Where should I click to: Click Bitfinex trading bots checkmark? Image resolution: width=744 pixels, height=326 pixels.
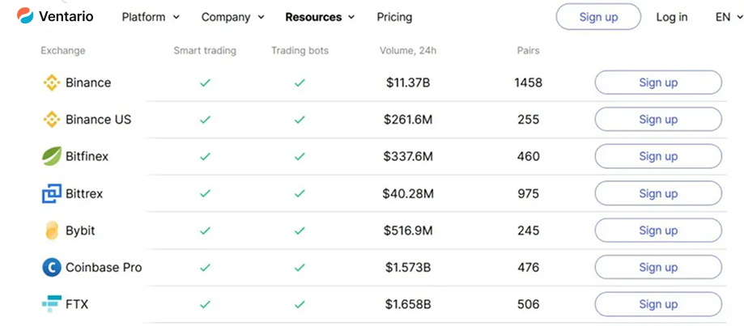pos(300,156)
